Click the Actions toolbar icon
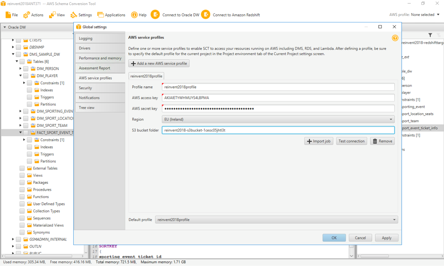Screen dimensions: 444x266 click(26, 15)
